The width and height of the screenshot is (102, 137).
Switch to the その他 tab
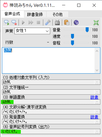tap(58, 14)
